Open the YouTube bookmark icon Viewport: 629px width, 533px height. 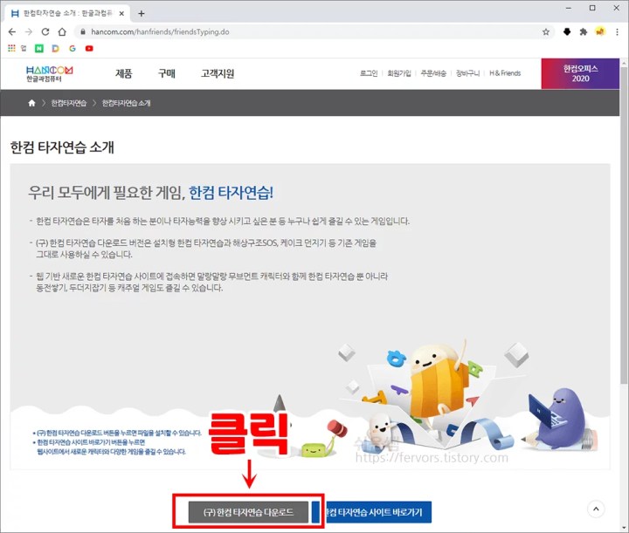pos(89,49)
